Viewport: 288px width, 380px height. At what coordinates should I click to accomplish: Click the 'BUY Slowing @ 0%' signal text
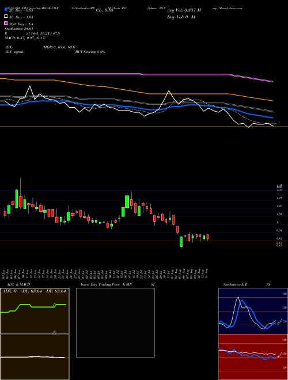click(90, 52)
